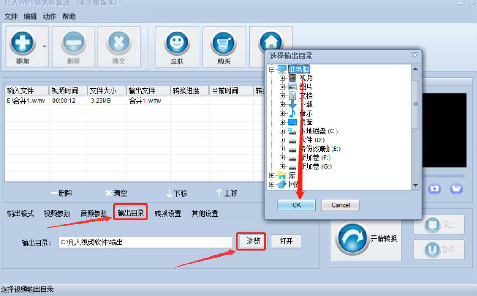Click the 删除 minus toolbar icon
Screen dimensions: 477x296
click(x=74, y=43)
